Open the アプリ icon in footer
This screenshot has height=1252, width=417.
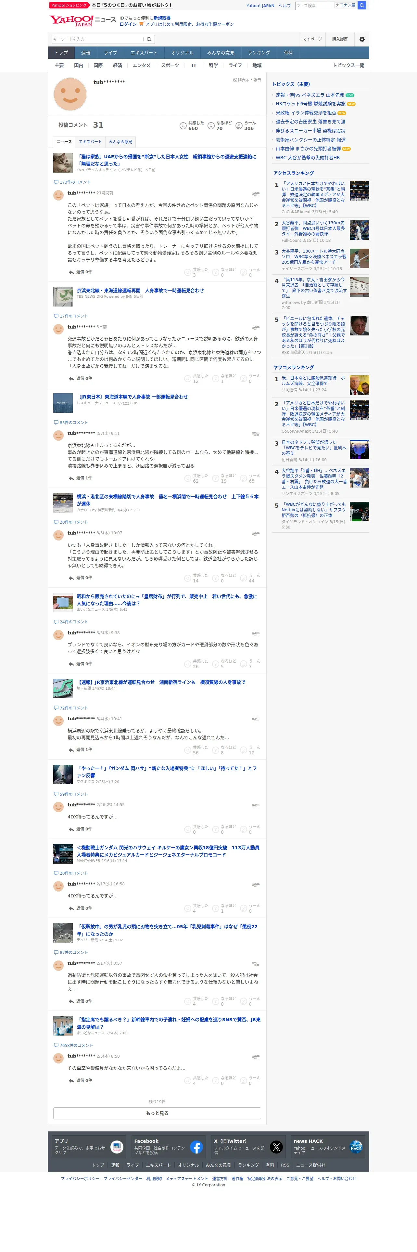(x=117, y=1148)
